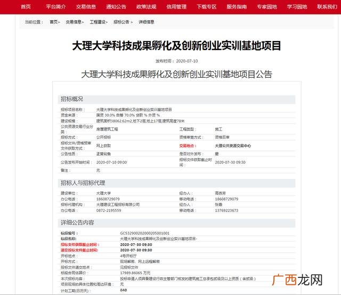Click the 4号开标厅 value
The image size is (341, 295).
tap(128, 256)
